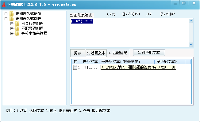Click the 3.取匹配文本 button
The height and width of the screenshot is (122, 200).
pyautogui.click(x=149, y=53)
